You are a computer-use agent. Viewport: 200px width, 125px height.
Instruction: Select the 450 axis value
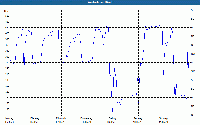[7, 28]
